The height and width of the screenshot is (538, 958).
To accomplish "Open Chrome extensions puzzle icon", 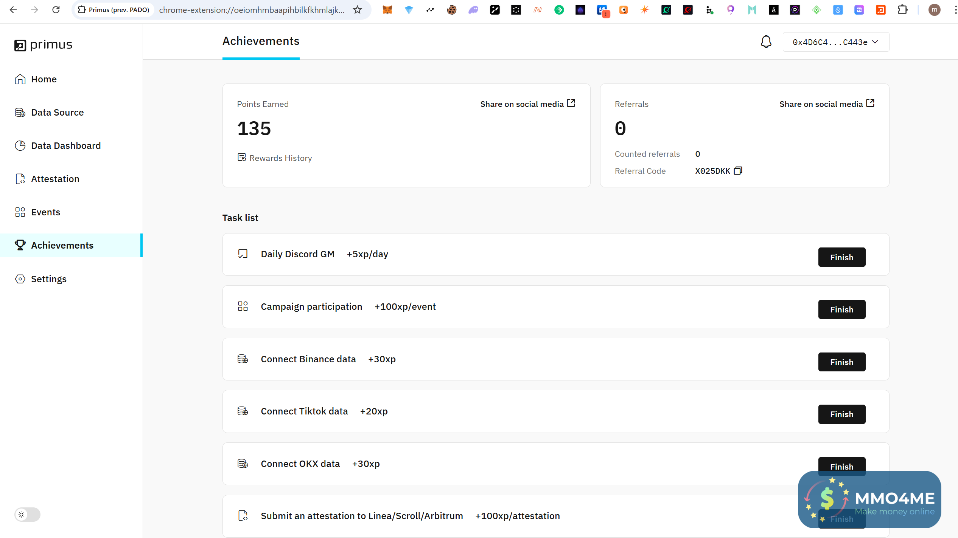I will coord(902,10).
